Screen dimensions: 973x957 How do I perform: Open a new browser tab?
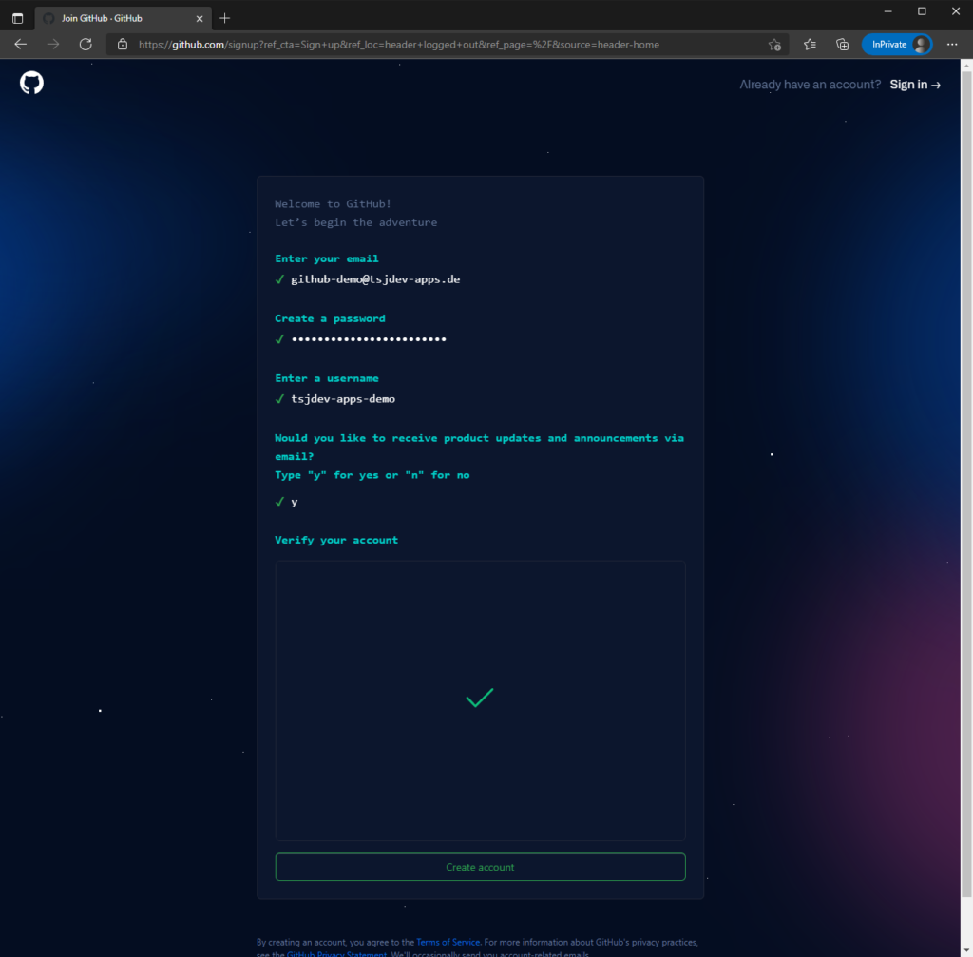click(x=224, y=18)
